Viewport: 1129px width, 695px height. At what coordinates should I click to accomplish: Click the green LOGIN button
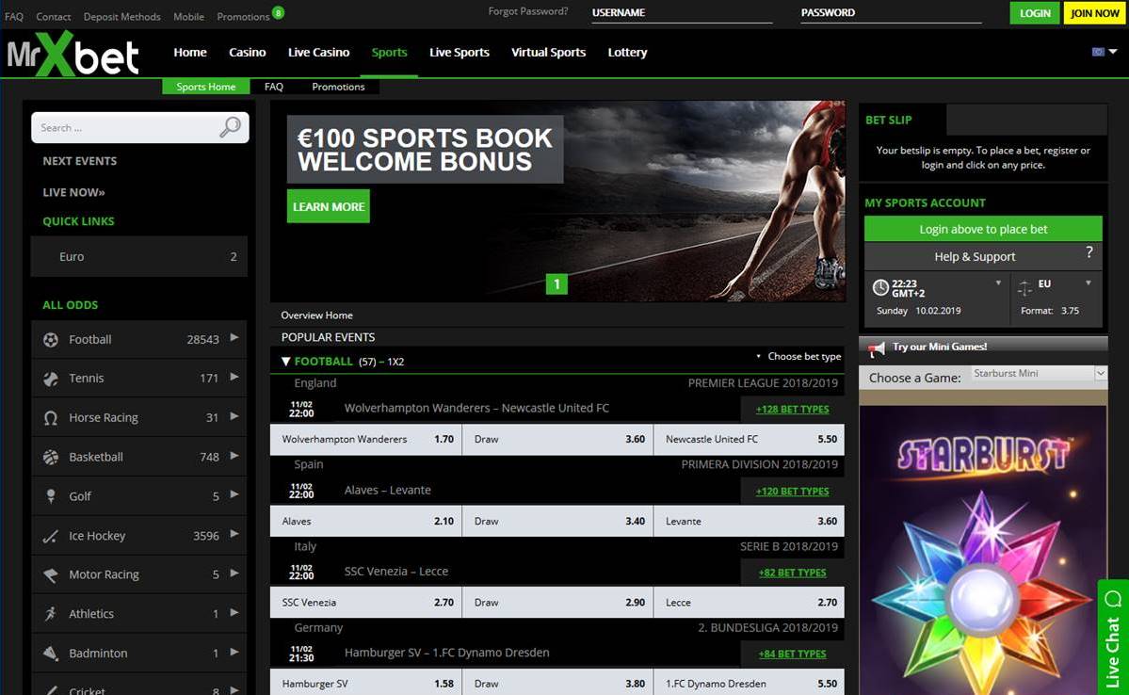click(x=1035, y=13)
